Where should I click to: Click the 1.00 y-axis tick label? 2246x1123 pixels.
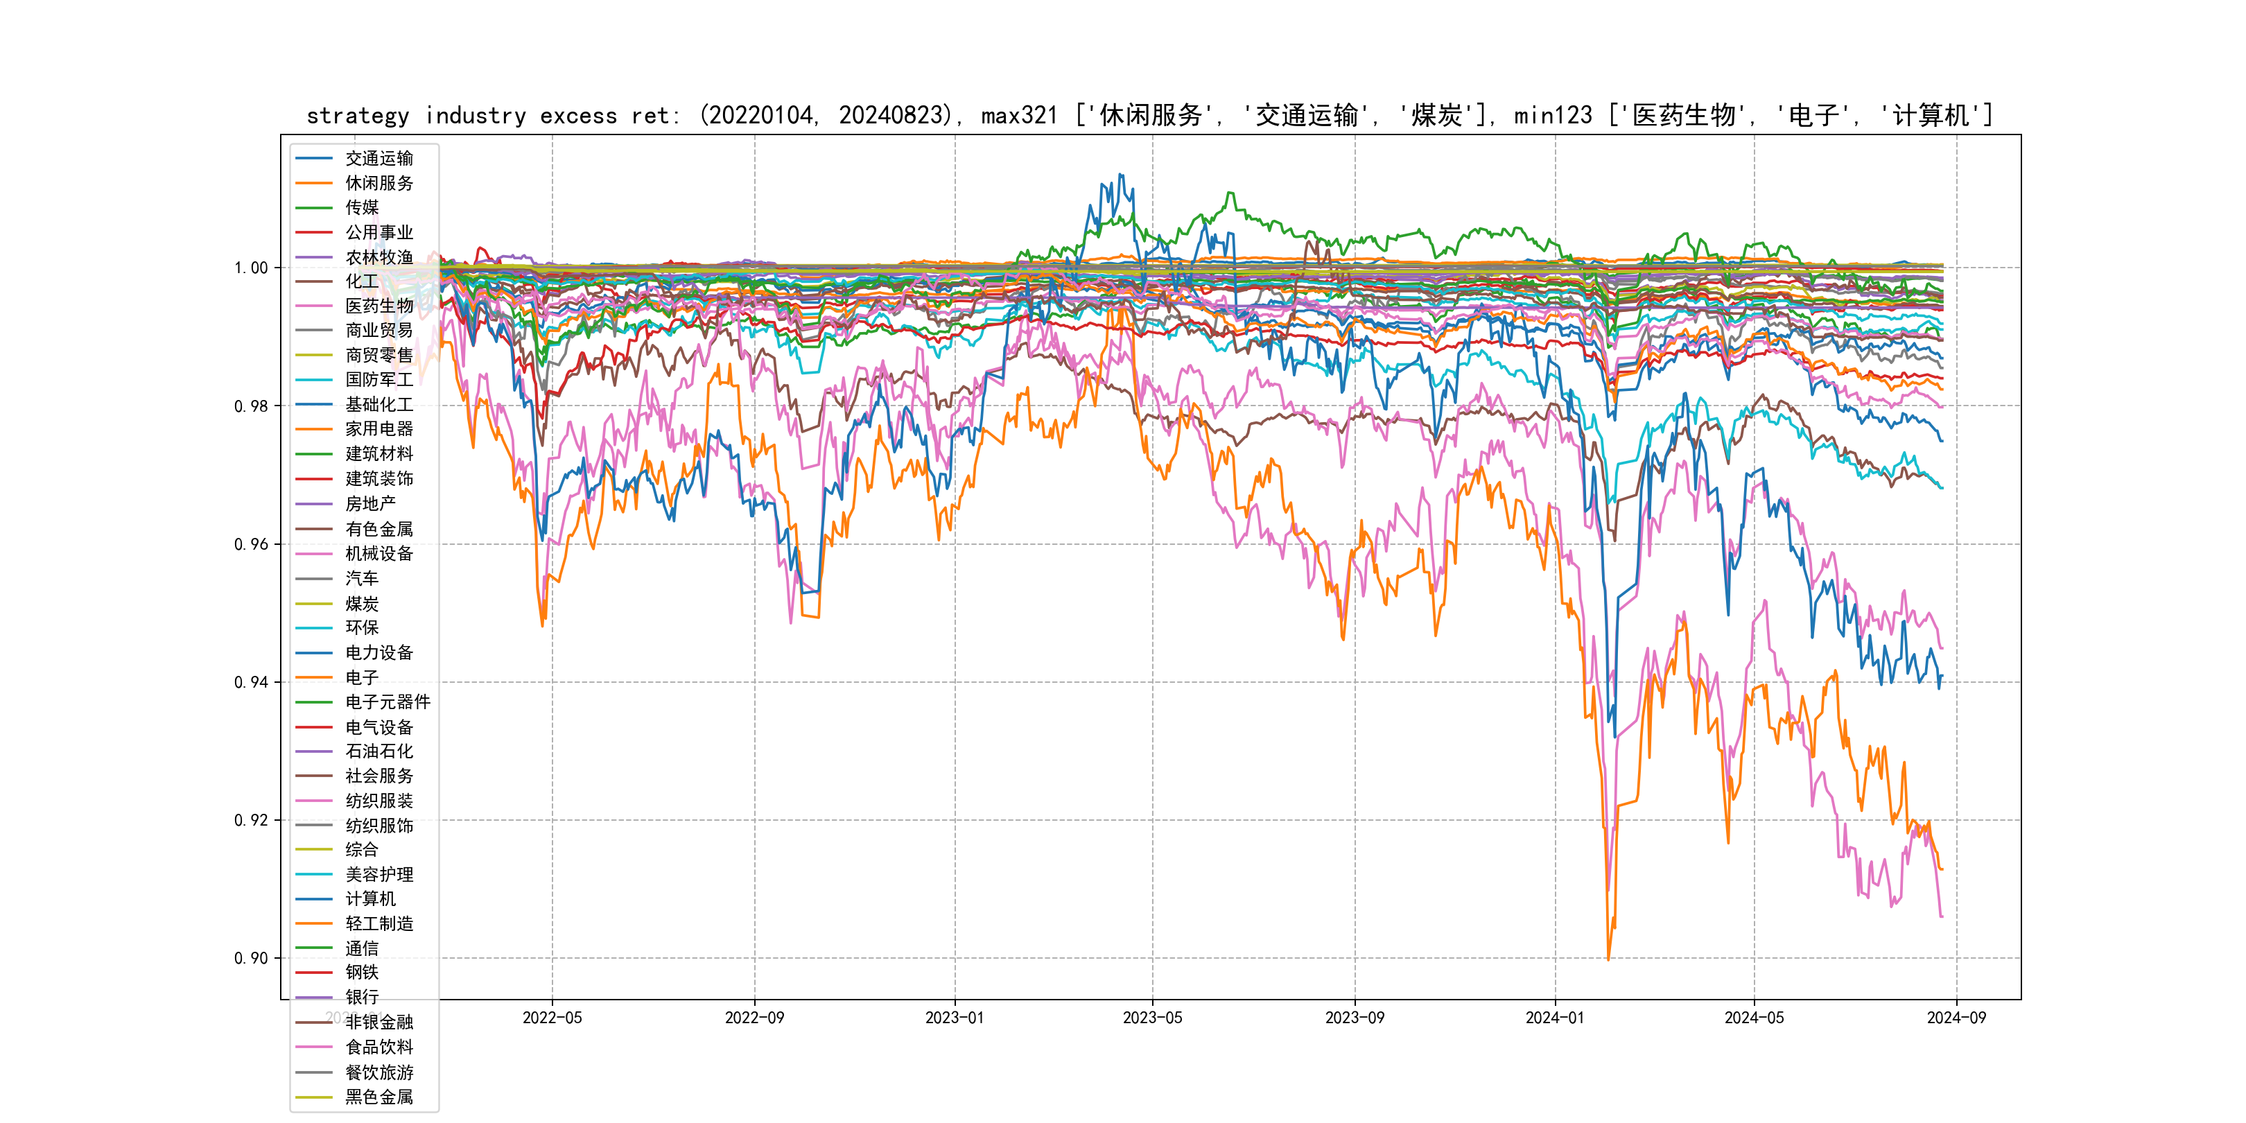click(251, 268)
